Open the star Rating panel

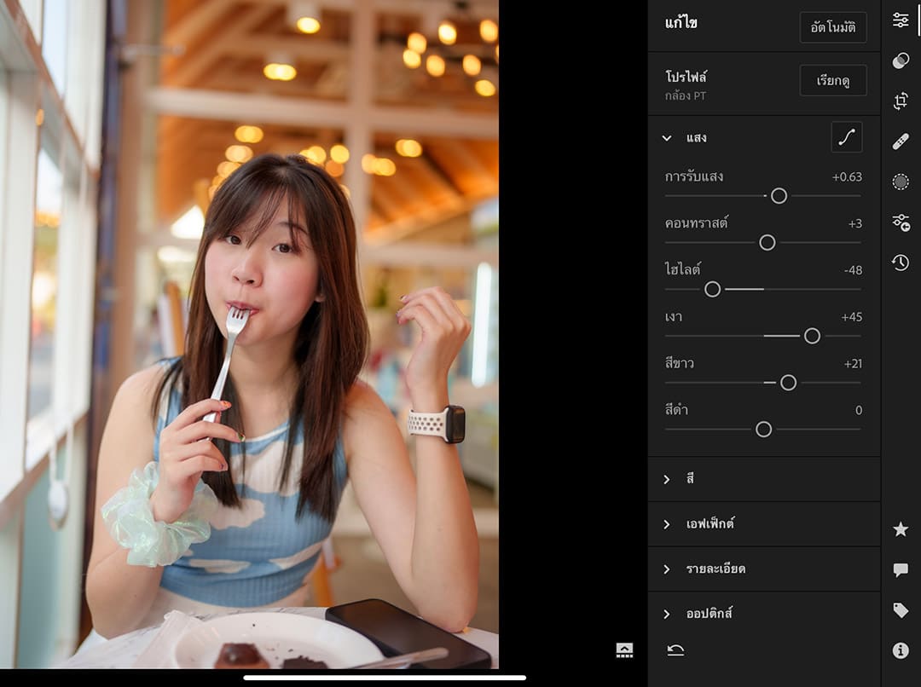click(901, 529)
